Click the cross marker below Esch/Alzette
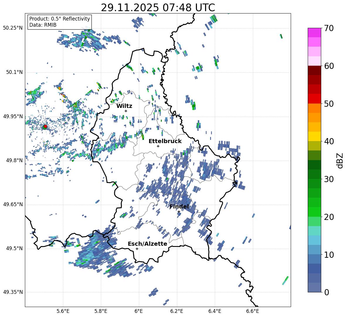 [137, 249]
